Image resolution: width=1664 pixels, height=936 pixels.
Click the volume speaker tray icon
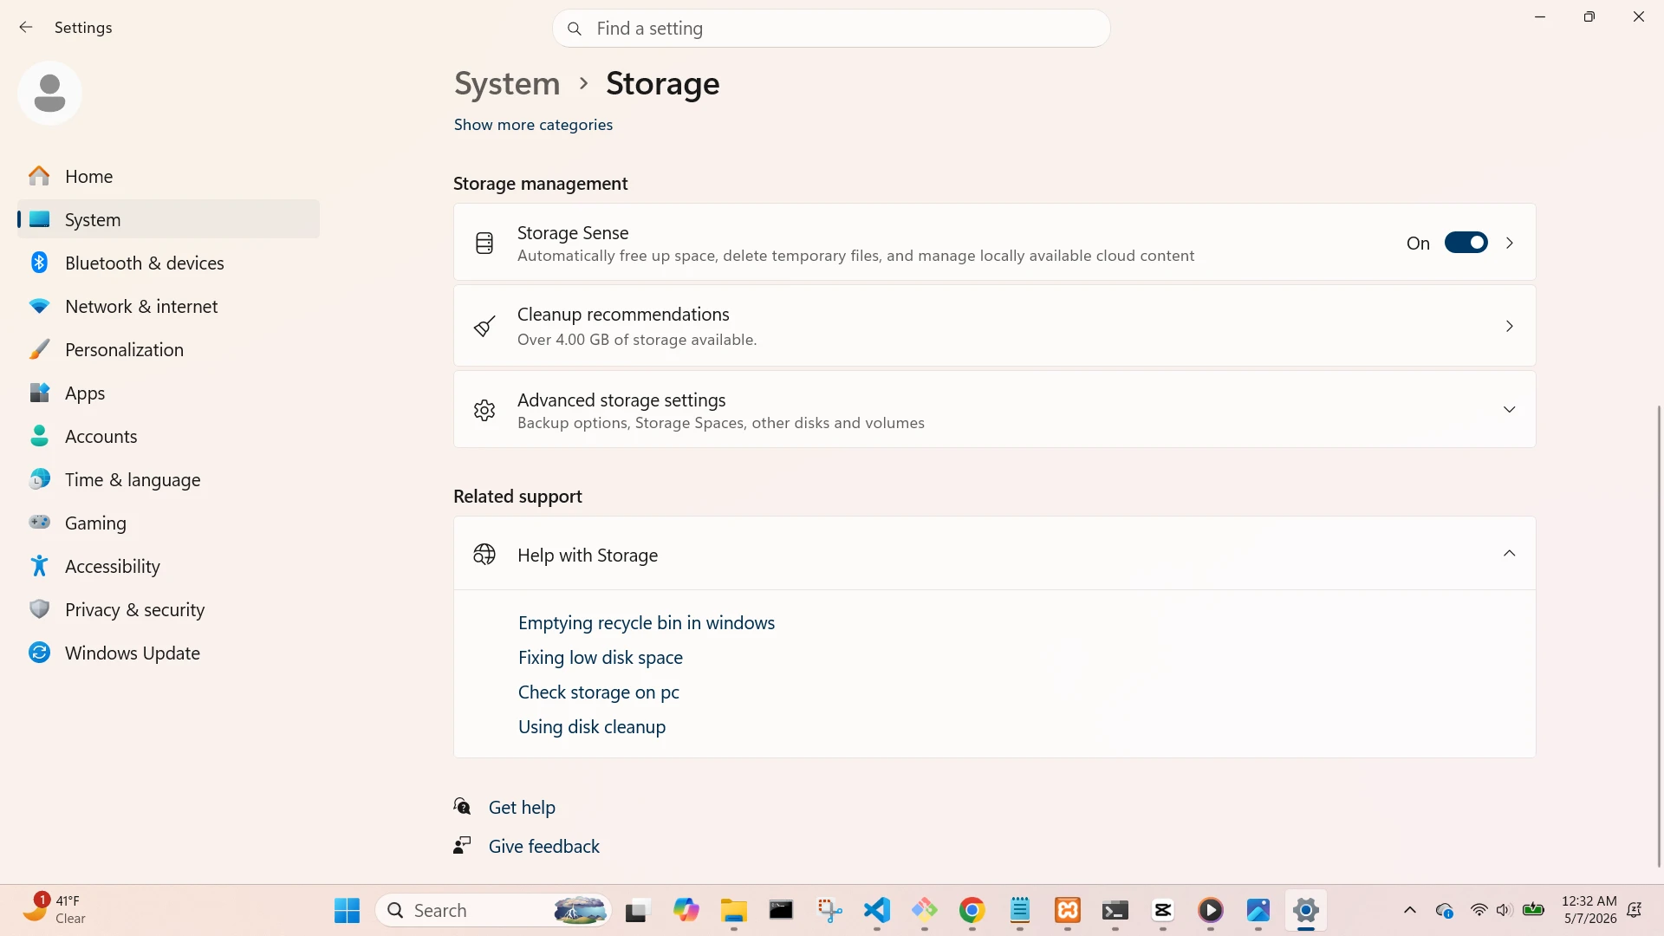(1505, 910)
